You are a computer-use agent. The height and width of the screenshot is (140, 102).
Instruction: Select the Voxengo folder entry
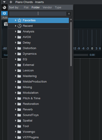38,132
